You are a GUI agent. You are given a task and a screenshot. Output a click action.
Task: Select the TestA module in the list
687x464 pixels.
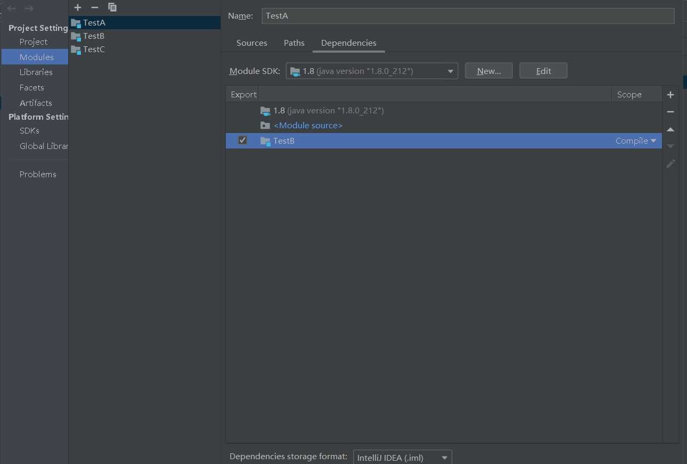pos(145,23)
